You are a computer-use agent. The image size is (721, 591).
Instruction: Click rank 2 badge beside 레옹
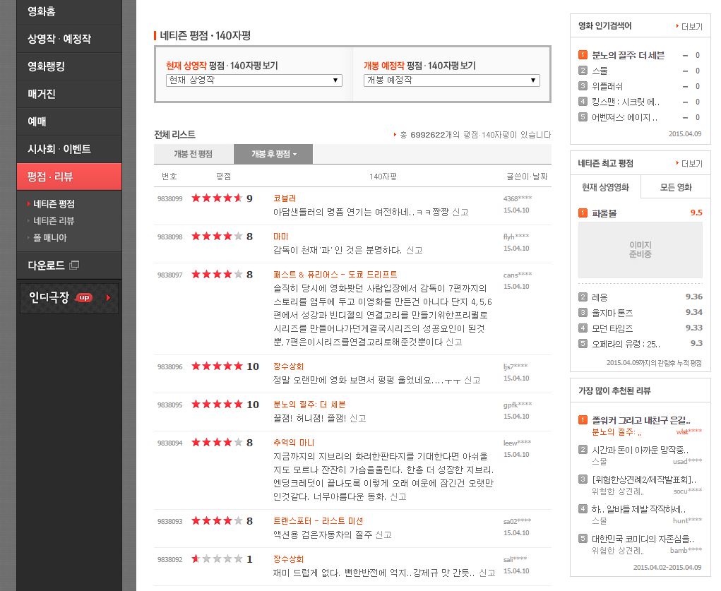tap(583, 297)
